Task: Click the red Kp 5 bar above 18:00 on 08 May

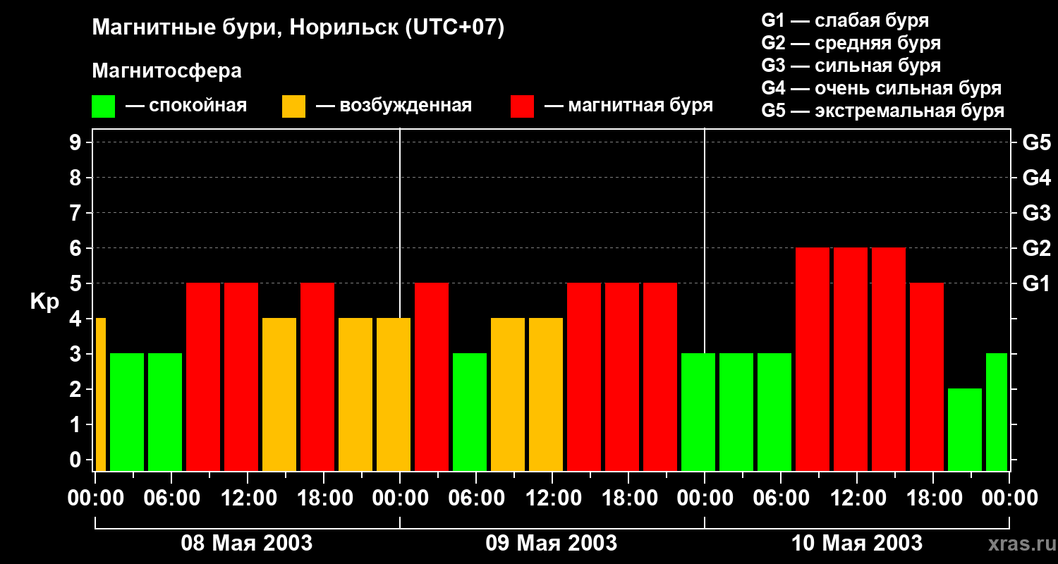Action: click(317, 376)
